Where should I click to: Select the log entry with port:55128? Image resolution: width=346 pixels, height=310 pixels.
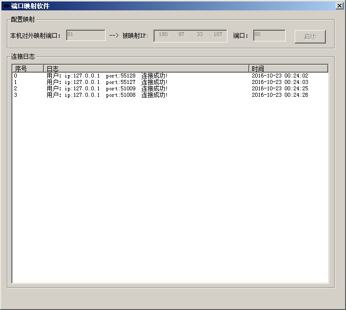click(107, 76)
